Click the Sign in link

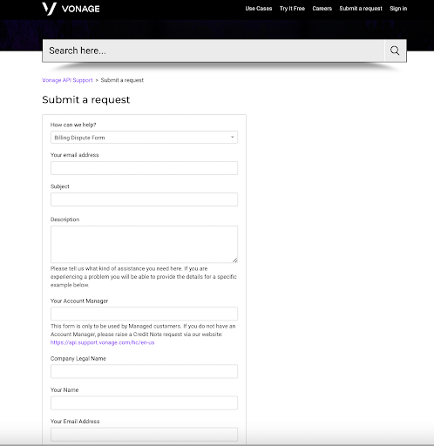pos(398,9)
